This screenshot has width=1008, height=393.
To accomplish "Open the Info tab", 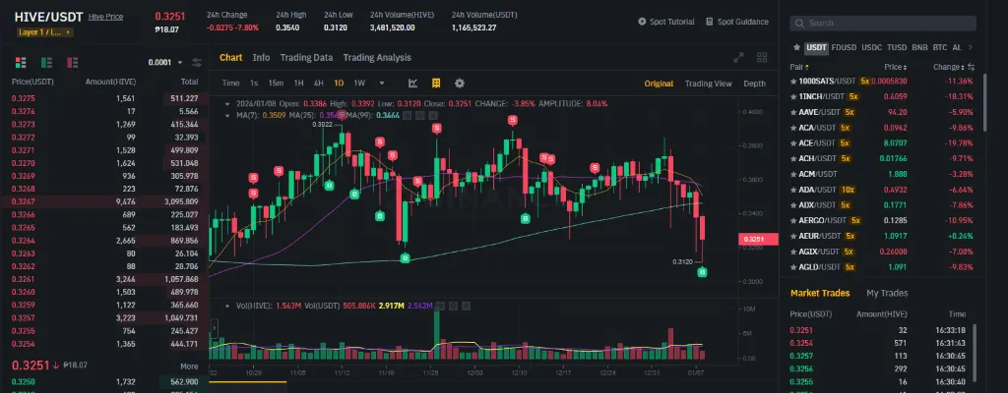I will point(261,58).
